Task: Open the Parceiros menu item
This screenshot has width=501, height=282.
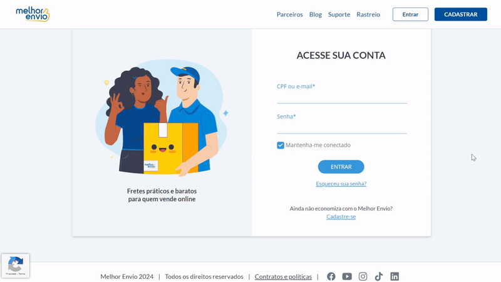Action: 289,14
